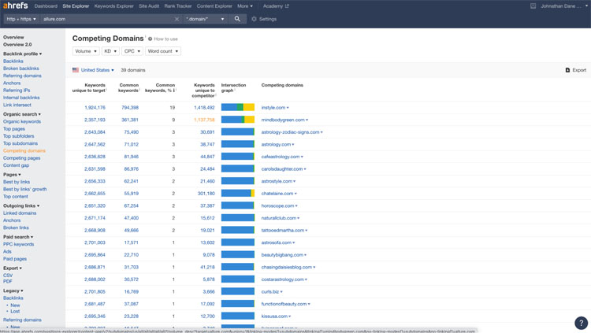Open the United States country dropdown
Viewport: 591px width, 333px height.
click(x=97, y=70)
